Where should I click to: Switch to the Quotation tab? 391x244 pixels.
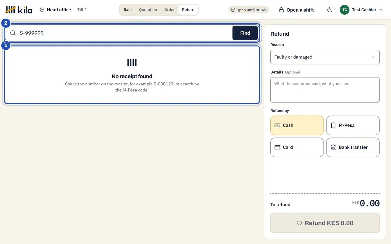click(148, 10)
